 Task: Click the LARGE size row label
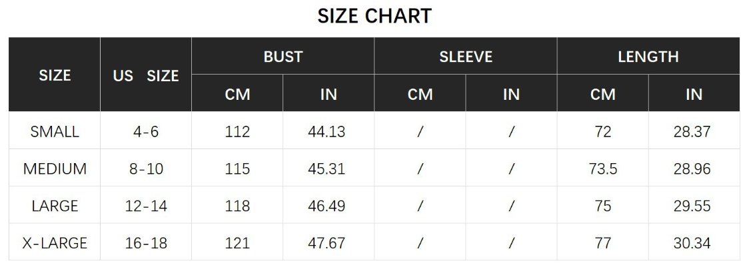coord(55,206)
